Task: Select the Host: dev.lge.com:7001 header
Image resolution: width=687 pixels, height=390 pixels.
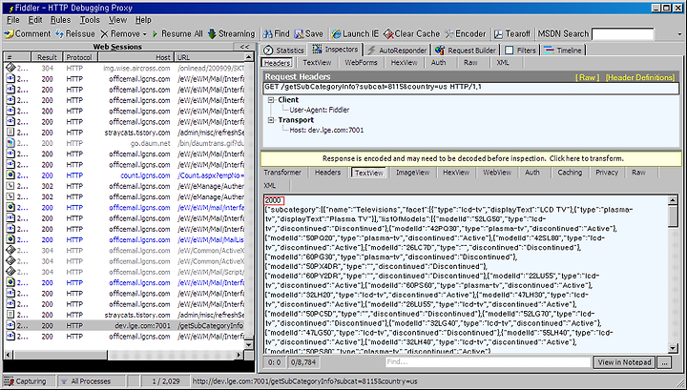Action: (x=326, y=130)
